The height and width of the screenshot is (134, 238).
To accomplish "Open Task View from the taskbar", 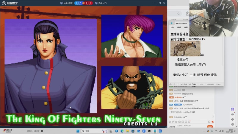I will click(x=111, y=131).
